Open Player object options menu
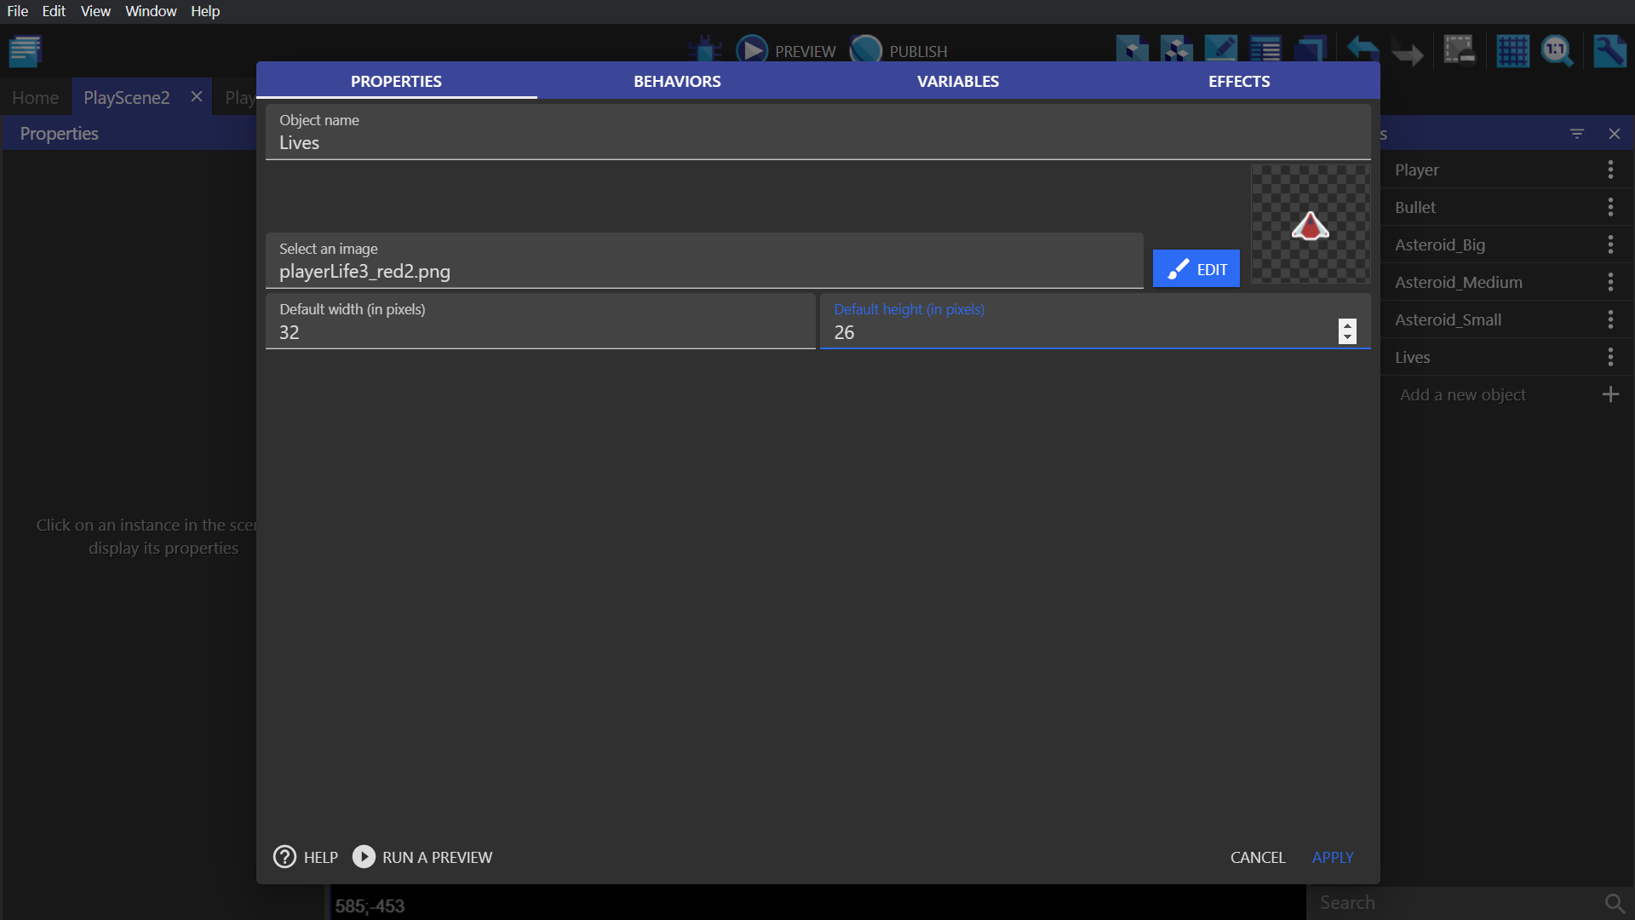Screen dimensions: 1635x920 point(1610,170)
